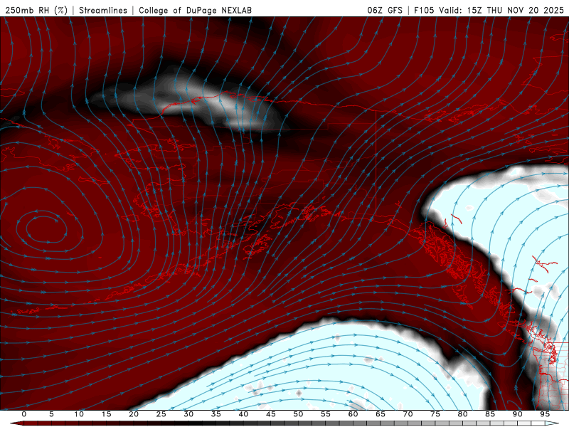Click the color scale label "55"
The image size is (569, 427).
[x=326, y=414]
